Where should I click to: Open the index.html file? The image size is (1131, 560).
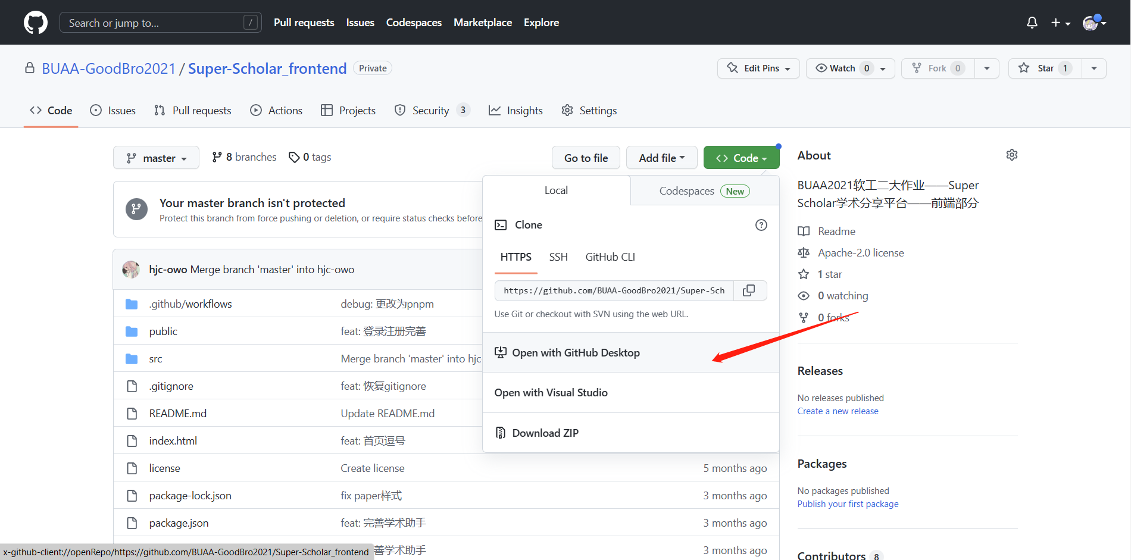click(173, 441)
